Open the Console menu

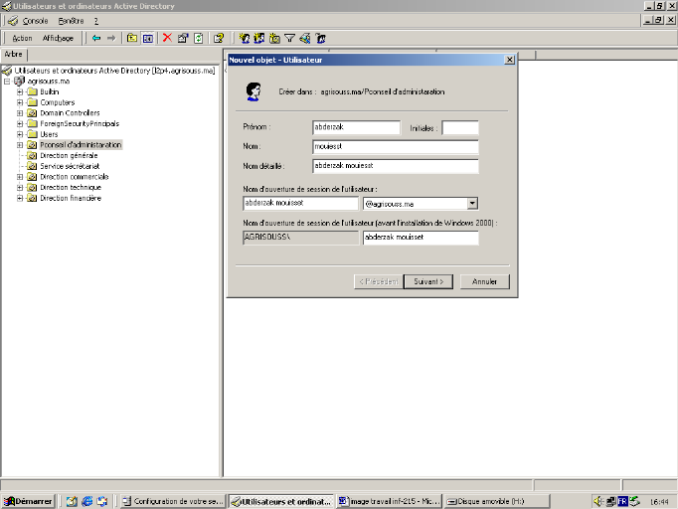[35, 21]
